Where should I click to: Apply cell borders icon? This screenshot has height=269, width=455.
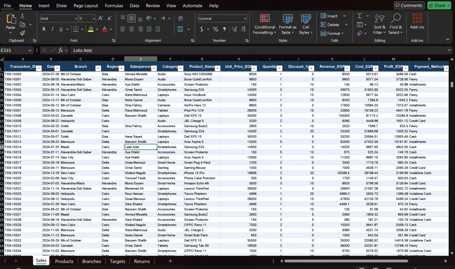(x=76, y=29)
